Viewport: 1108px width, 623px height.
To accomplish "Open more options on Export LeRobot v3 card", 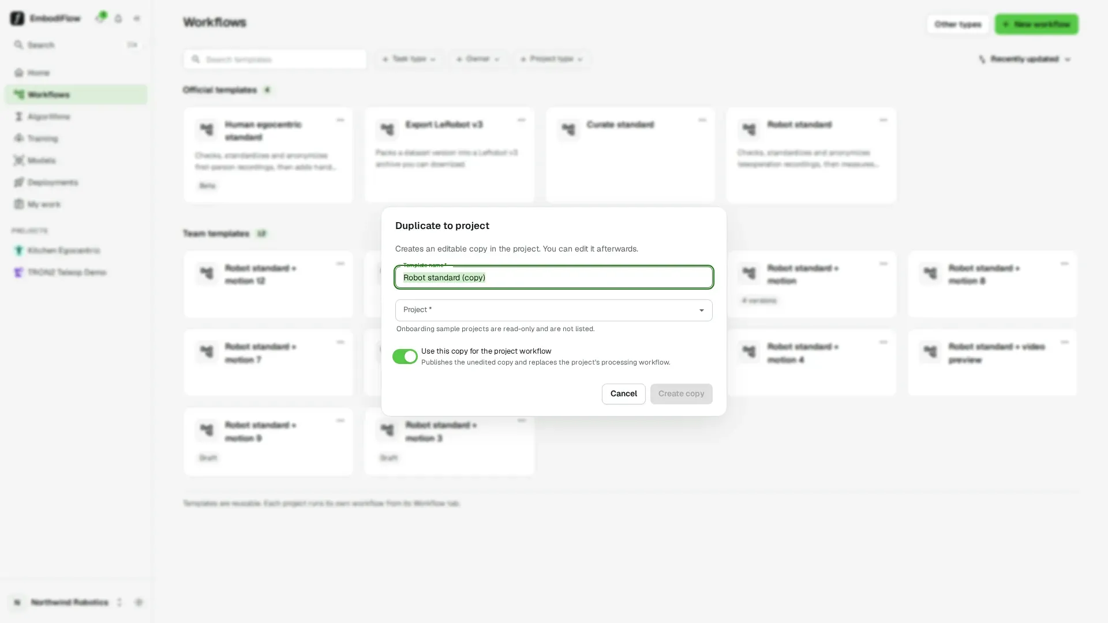I will click(521, 120).
